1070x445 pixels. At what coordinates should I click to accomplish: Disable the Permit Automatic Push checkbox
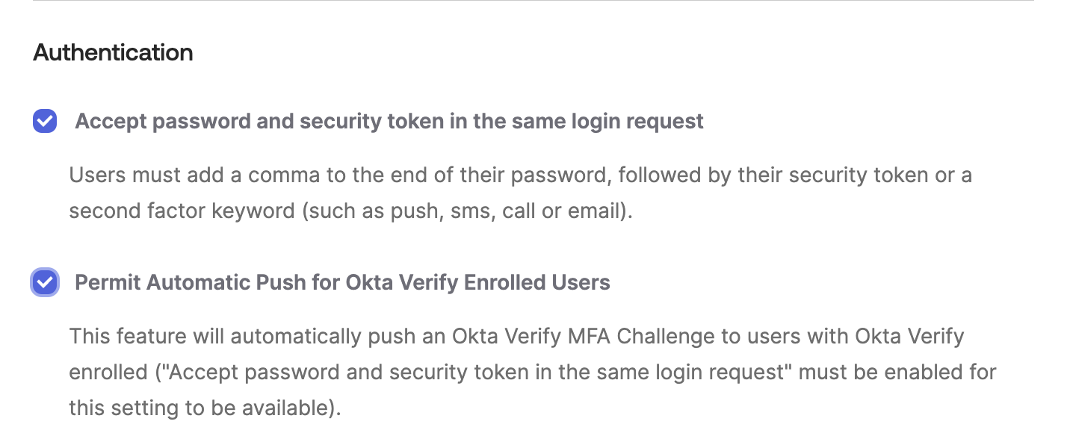[45, 282]
